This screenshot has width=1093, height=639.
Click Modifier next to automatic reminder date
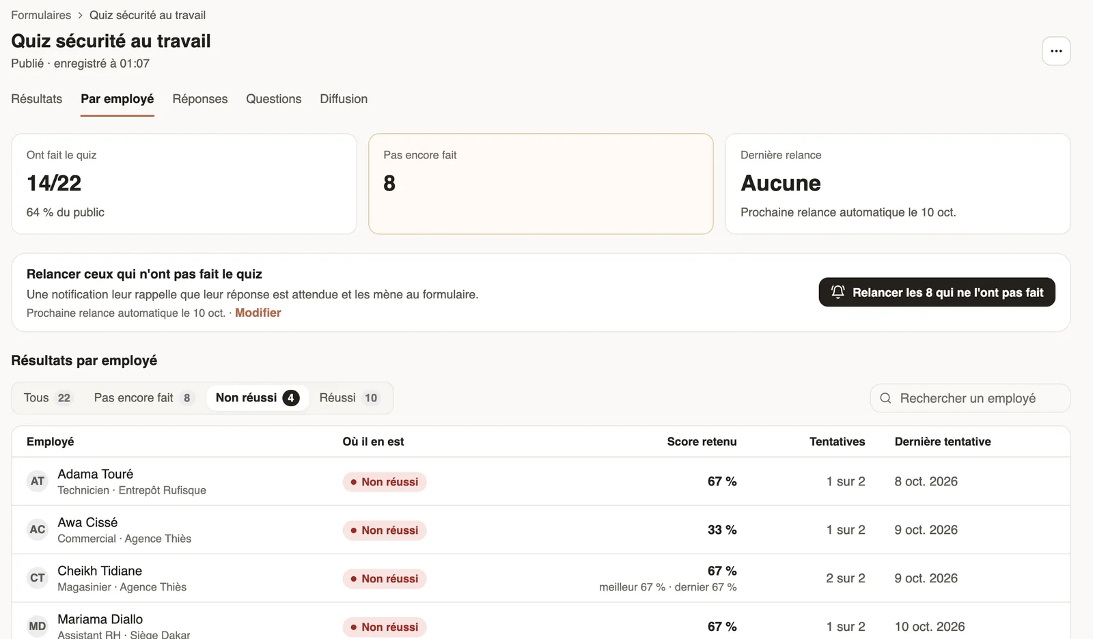[258, 313]
